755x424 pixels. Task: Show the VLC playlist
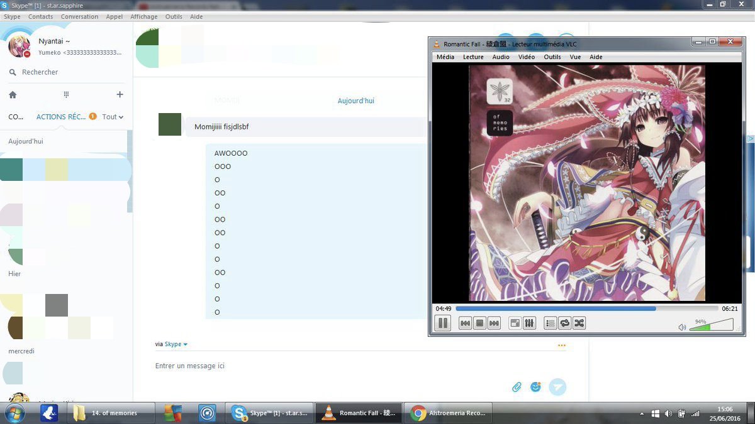coord(550,323)
